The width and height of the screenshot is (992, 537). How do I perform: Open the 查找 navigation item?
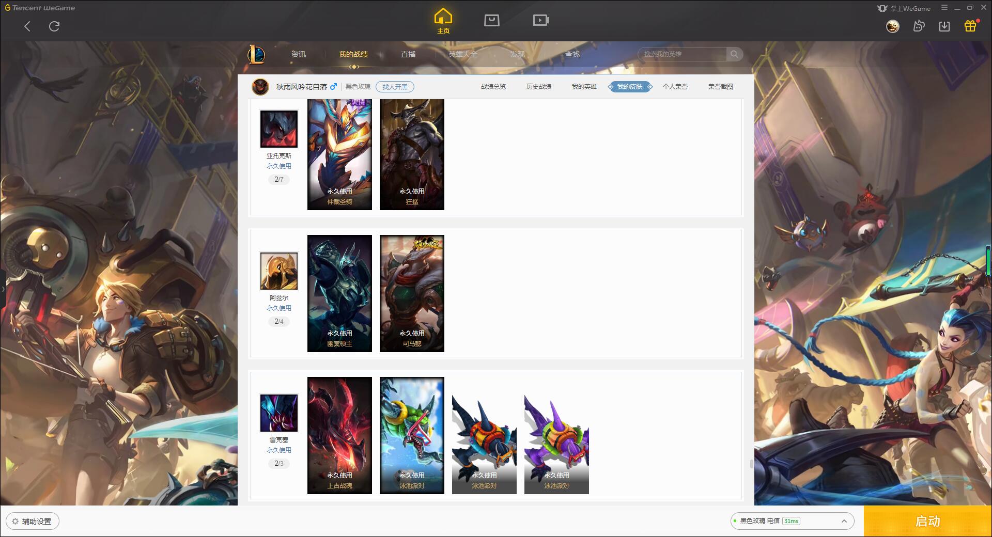(x=572, y=54)
